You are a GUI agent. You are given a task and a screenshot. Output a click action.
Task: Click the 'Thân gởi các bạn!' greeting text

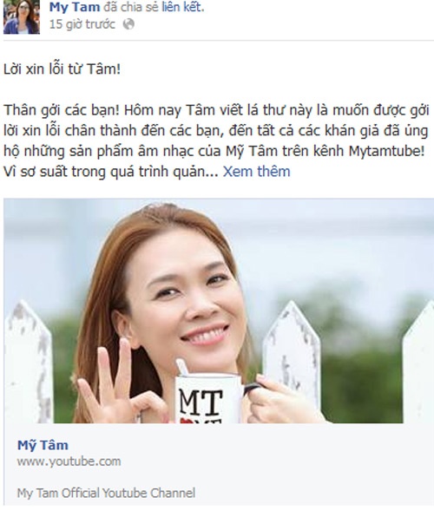tap(62, 111)
